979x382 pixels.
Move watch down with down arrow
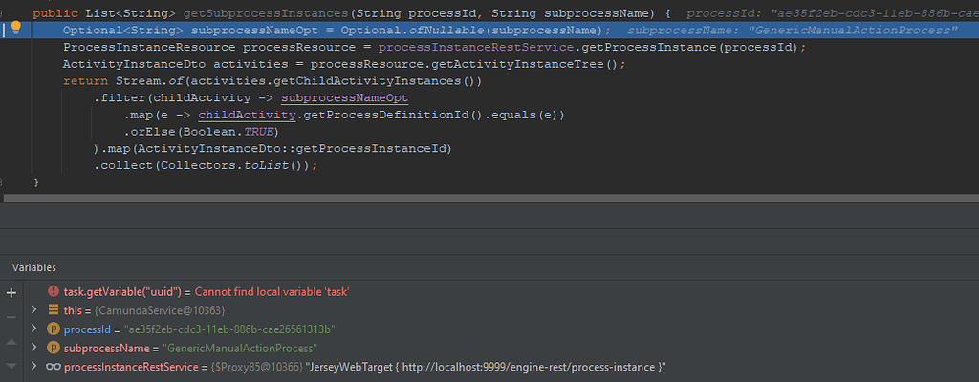coord(11,366)
